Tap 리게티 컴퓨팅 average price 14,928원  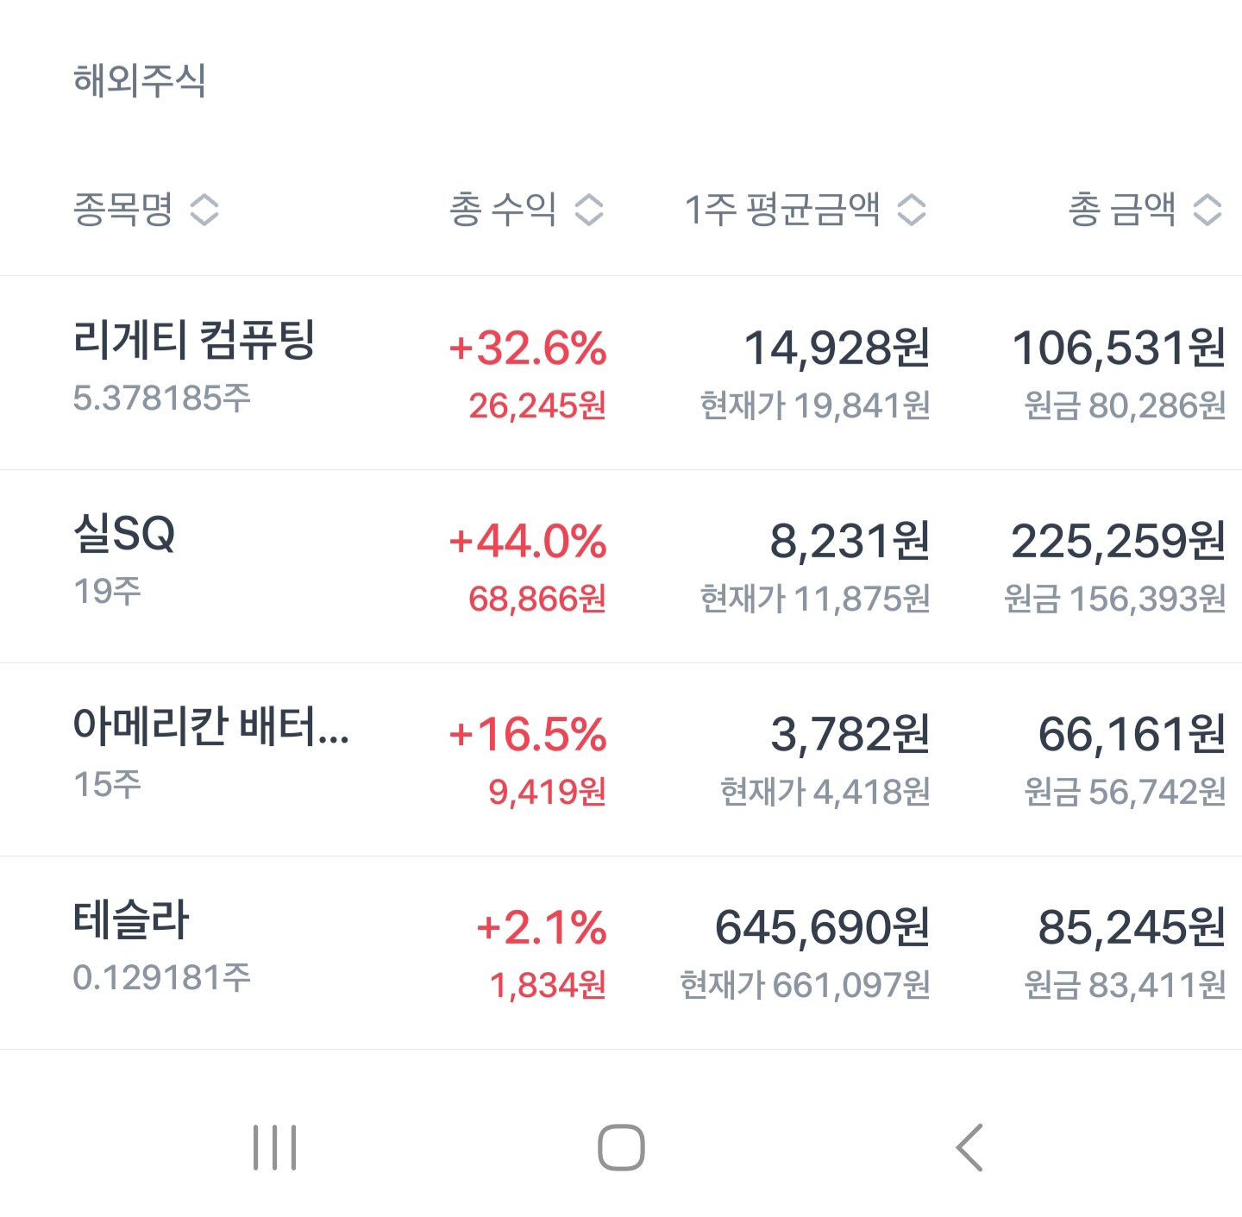click(x=837, y=348)
